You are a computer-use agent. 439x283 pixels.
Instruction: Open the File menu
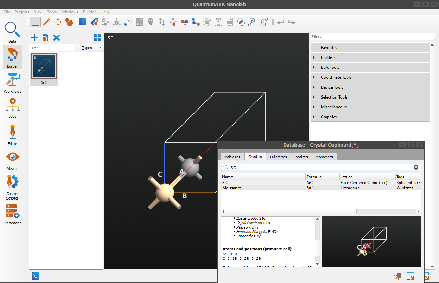[7, 12]
